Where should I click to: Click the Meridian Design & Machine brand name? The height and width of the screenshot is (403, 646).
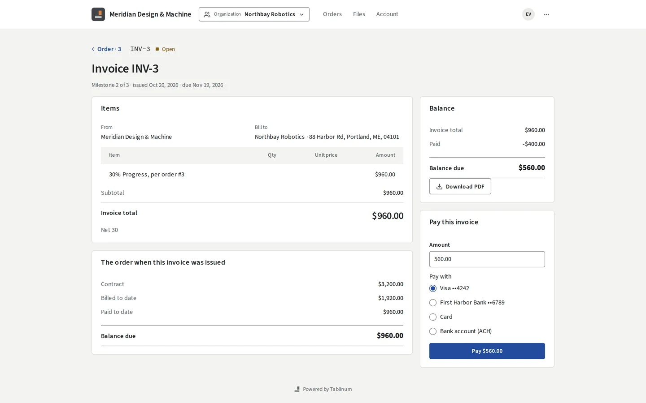(x=150, y=14)
